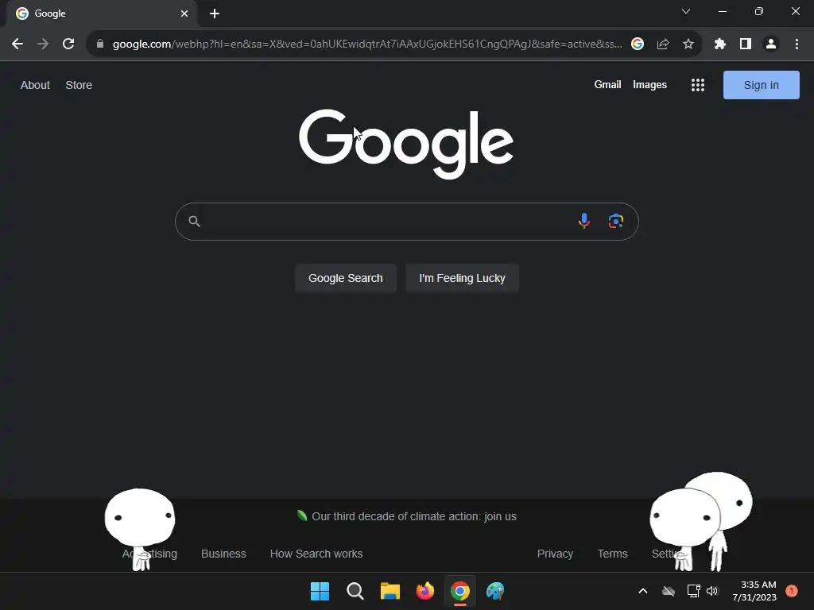Open the volume speaker tray icon

[712, 591]
